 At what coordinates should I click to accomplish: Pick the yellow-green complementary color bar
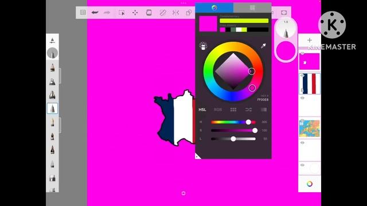[x=244, y=21]
